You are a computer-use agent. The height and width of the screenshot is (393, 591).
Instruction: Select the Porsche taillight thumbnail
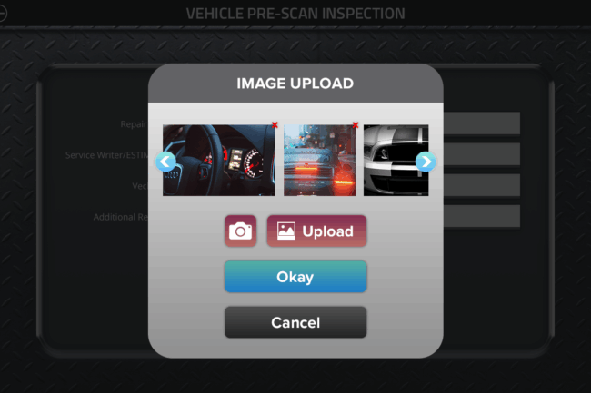tap(320, 161)
